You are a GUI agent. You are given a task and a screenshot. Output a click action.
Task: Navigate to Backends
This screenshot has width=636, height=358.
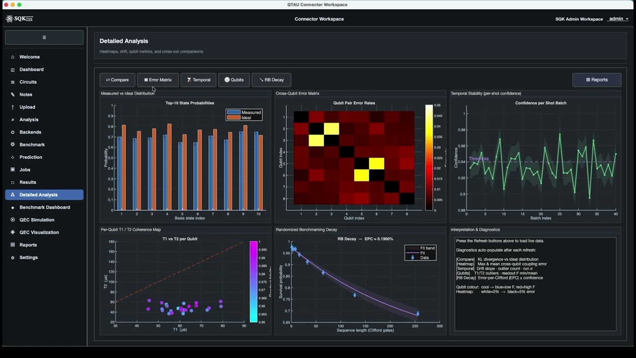pyautogui.click(x=44, y=132)
